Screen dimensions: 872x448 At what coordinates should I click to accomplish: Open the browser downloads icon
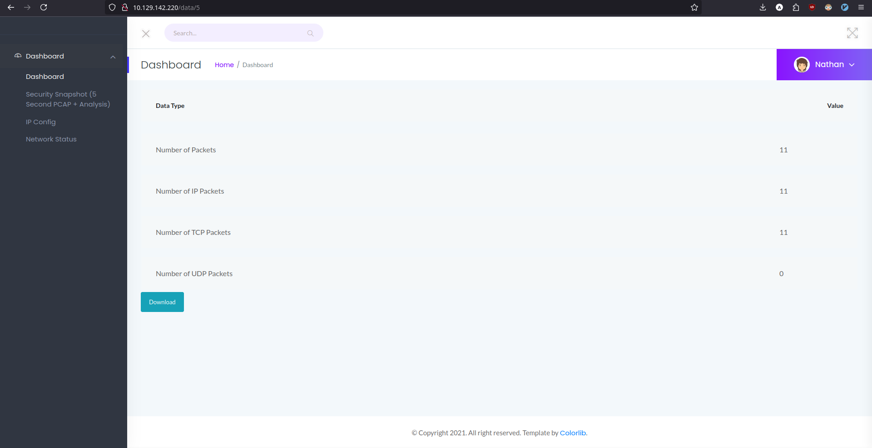point(763,7)
